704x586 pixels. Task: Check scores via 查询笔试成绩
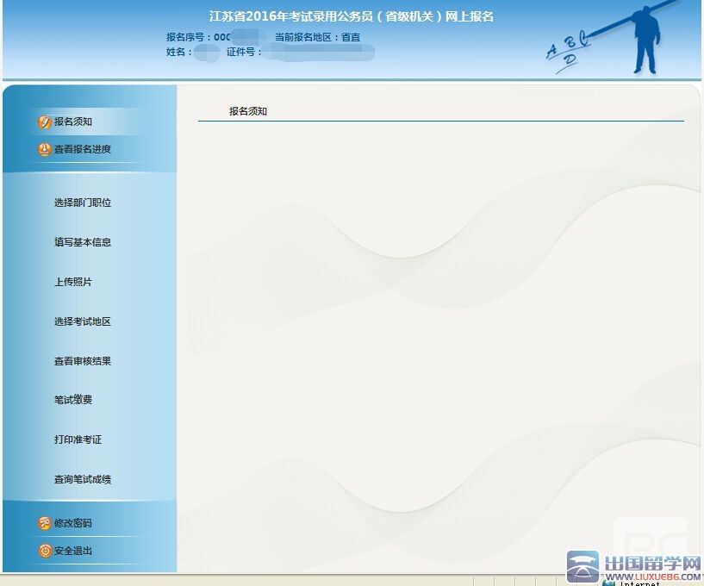(83, 480)
